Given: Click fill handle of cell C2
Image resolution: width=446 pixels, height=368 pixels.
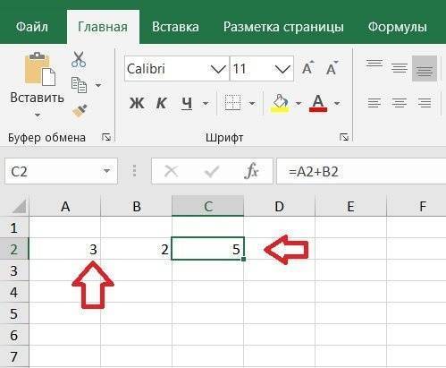Looking at the screenshot, I should pos(244,260).
